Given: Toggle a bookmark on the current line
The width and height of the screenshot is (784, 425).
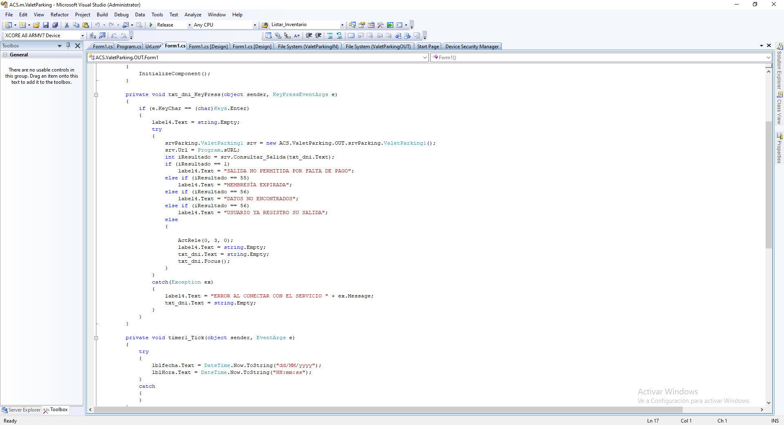Looking at the screenshot, I should (x=351, y=36).
